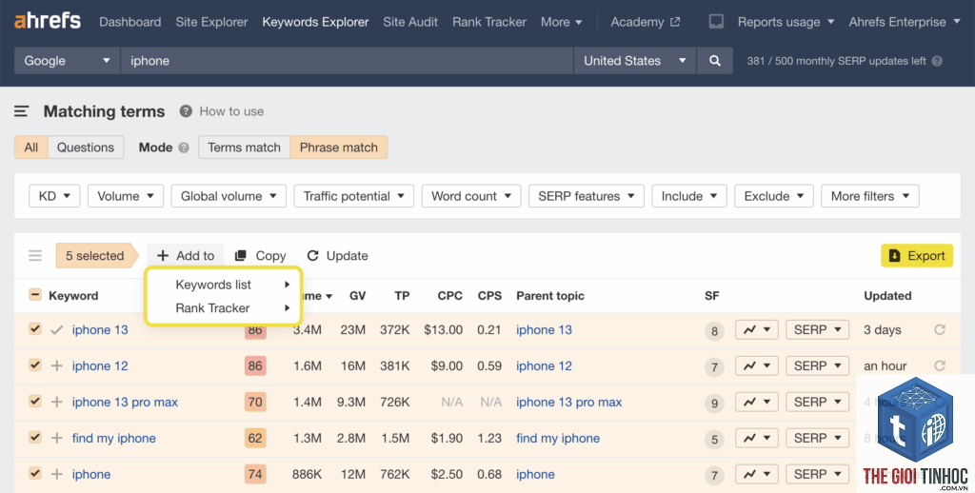Click SF count 5 for find my iphone

coord(714,439)
